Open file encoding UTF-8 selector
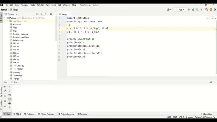 click(x=181, y=117)
